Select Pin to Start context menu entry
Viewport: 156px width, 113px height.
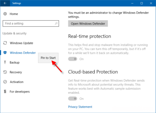pyautogui.click(x=48, y=58)
